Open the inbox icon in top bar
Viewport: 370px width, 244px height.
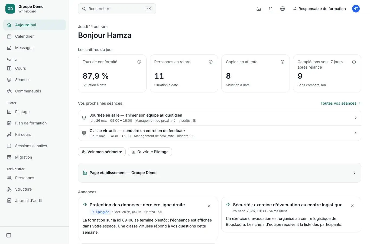pyautogui.click(x=259, y=9)
